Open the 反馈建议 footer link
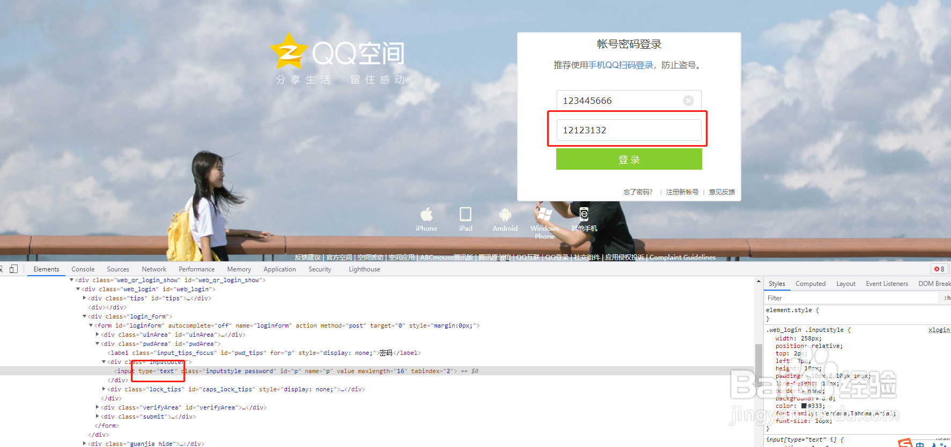The image size is (951, 447). click(x=307, y=257)
